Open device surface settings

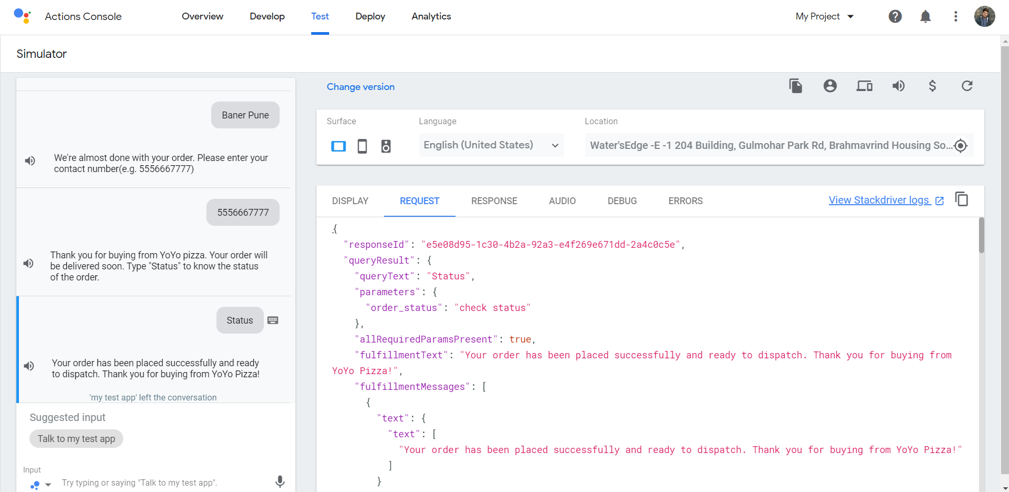click(x=864, y=86)
